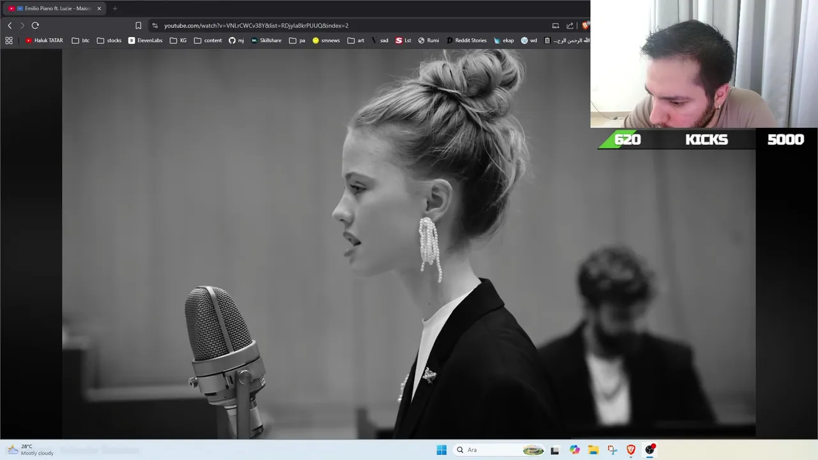Open the Skillshare bookmark
The image size is (818, 460).
(x=266, y=40)
